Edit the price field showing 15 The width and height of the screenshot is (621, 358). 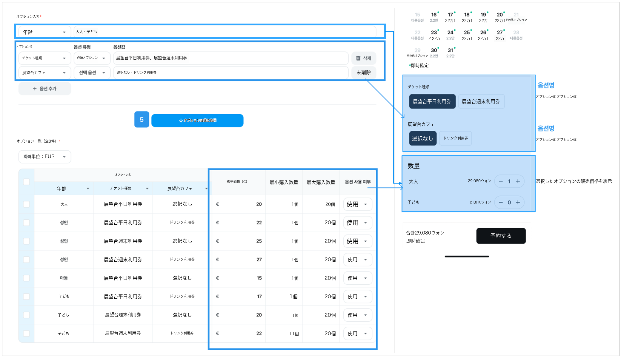tap(239, 278)
